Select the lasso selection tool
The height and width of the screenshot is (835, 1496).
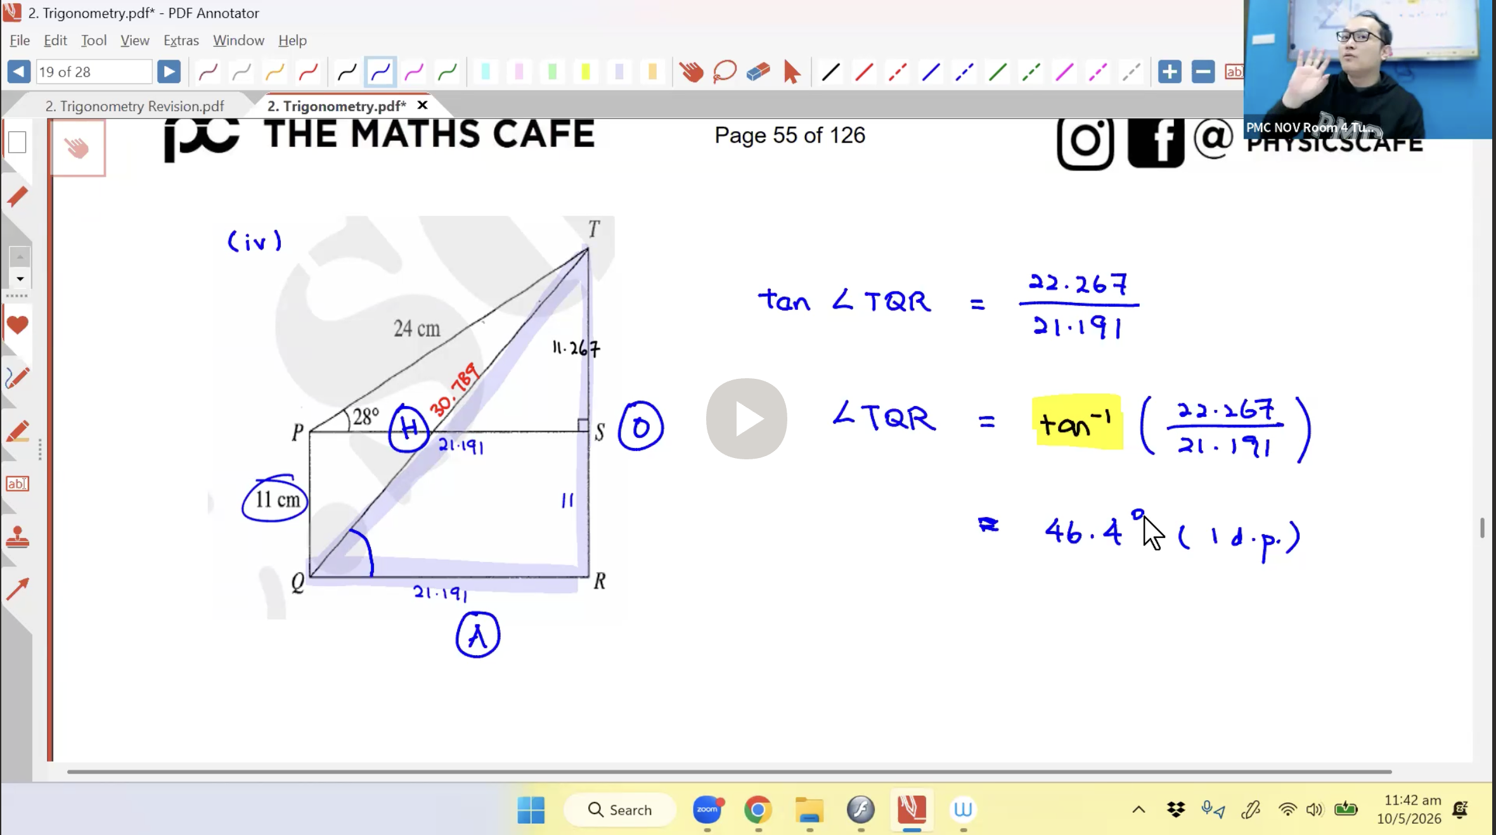(x=725, y=72)
